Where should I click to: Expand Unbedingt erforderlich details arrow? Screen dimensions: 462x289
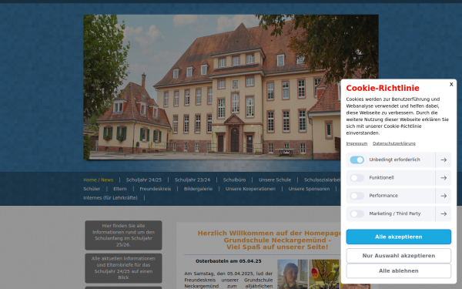point(444,160)
